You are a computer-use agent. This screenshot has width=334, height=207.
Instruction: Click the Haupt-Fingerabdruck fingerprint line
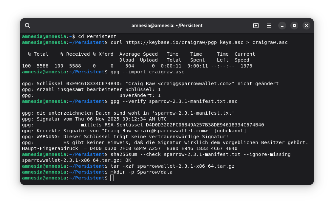(x=130, y=148)
